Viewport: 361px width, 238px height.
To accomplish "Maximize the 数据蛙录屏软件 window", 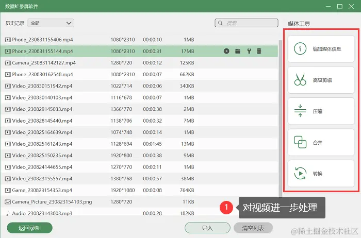I will coord(340,6).
